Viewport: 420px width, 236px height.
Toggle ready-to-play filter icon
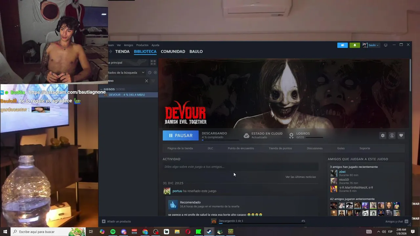click(155, 72)
